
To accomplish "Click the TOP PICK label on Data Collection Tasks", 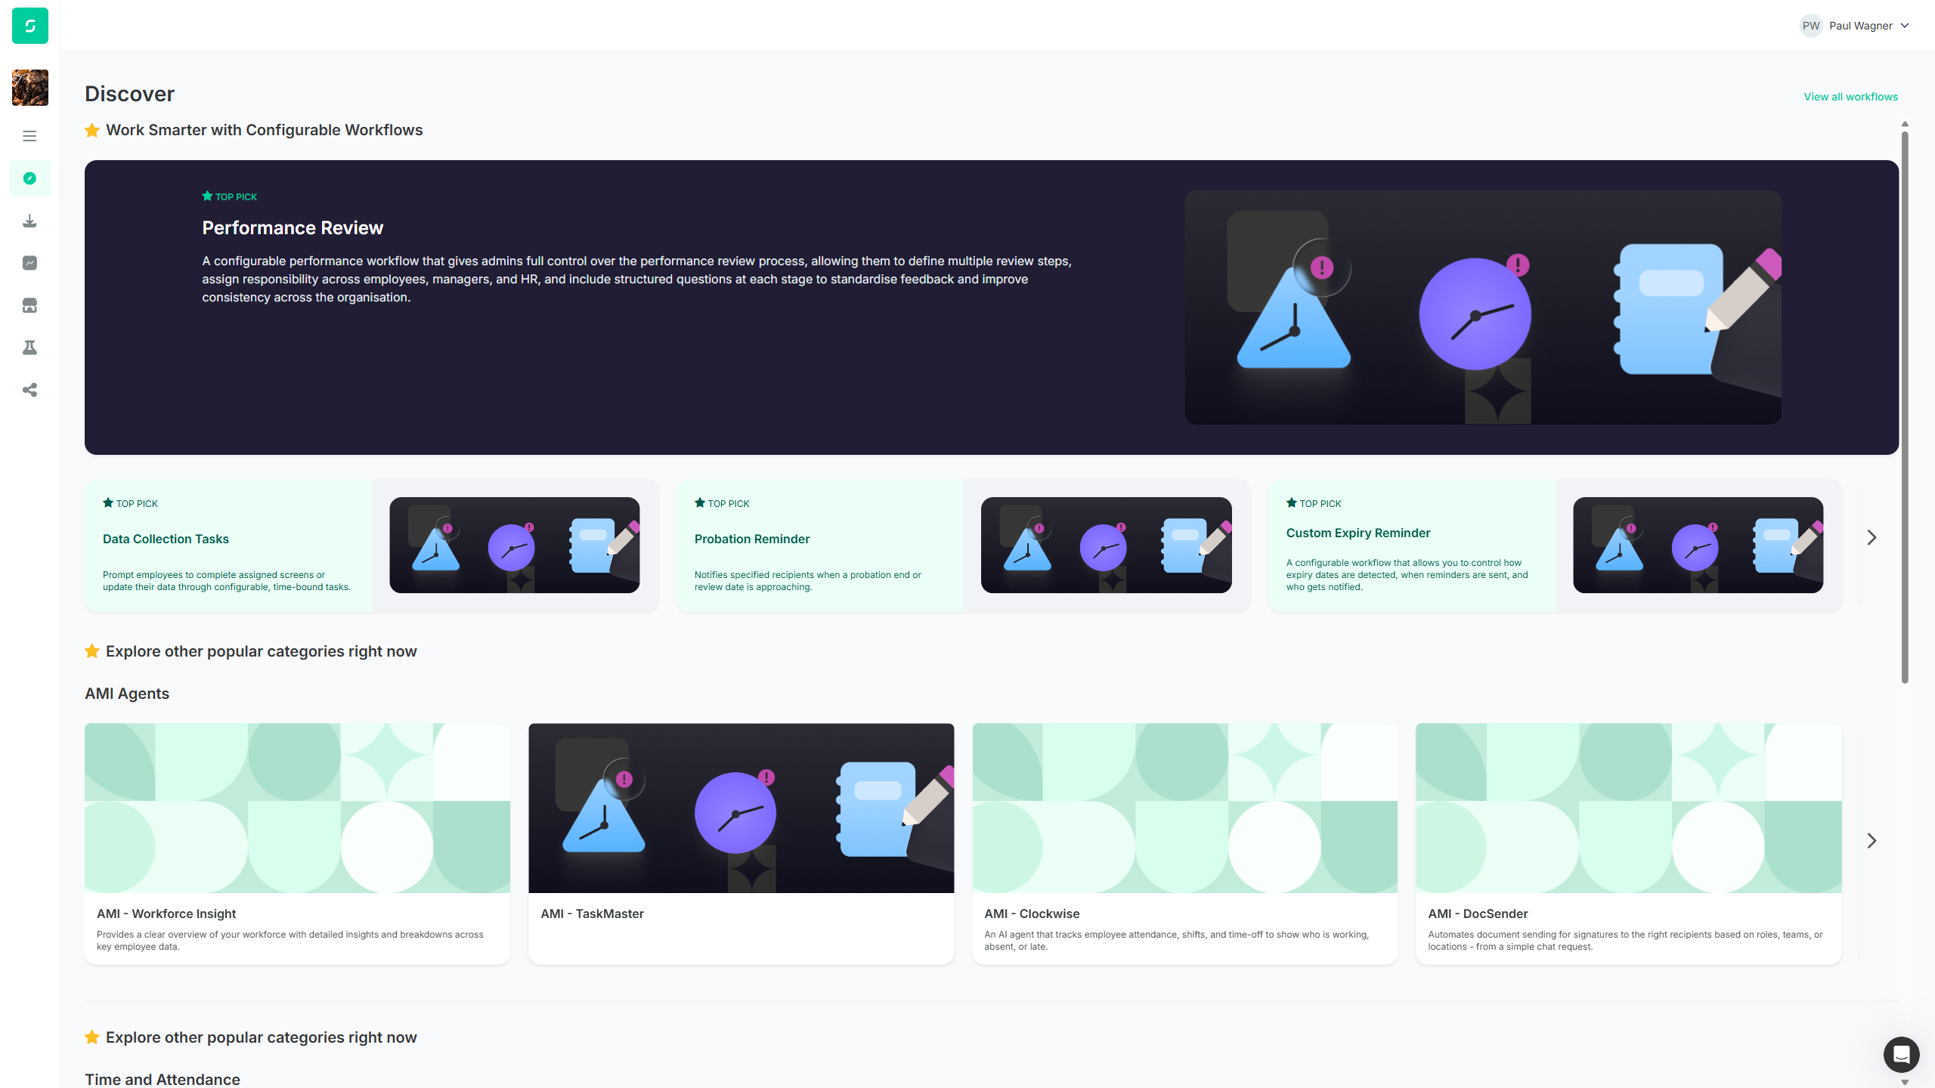I will [130, 503].
